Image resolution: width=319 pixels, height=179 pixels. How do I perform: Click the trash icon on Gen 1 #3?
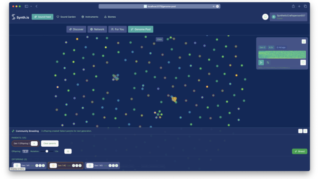pos(117,165)
